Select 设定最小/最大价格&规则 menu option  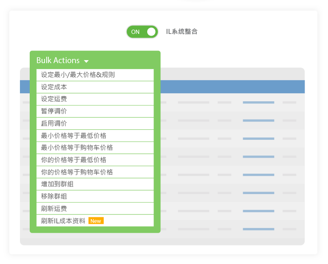(x=78, y=75)
